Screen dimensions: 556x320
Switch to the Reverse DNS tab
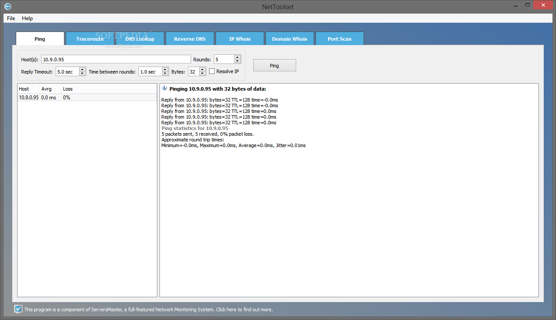[190, 39]
